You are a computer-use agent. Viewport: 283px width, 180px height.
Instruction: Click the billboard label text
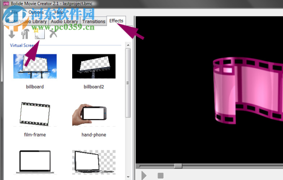point(35,87)
